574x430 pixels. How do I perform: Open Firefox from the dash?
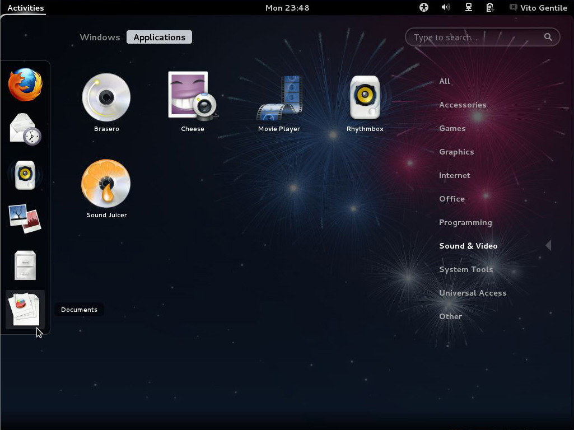point(25,85)
